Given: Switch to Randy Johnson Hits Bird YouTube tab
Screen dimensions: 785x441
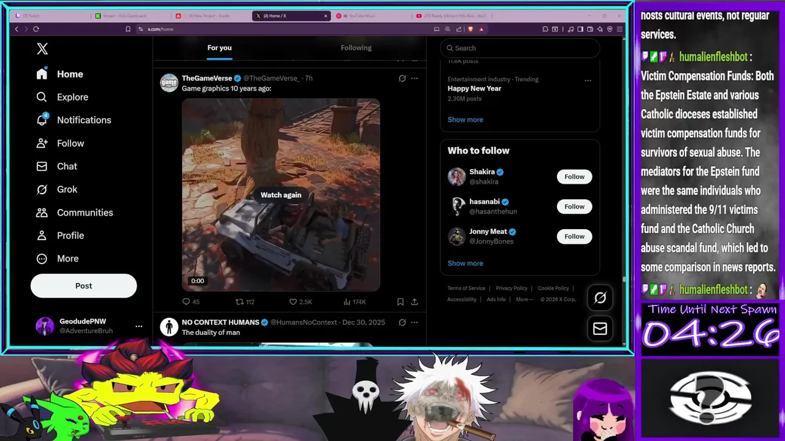Looking at the screenshot, I should [451, 16].
